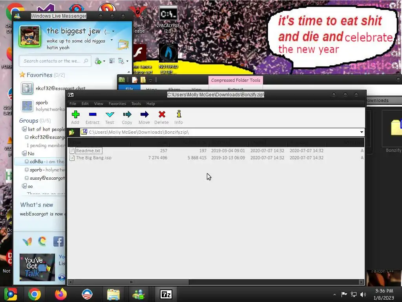Switch to Messenger via taskbar icon
Viewport: 402px width, 302px height.
[x=139, y=294]
